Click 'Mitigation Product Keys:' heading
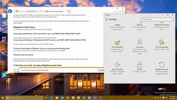 (x=24, y=27)
